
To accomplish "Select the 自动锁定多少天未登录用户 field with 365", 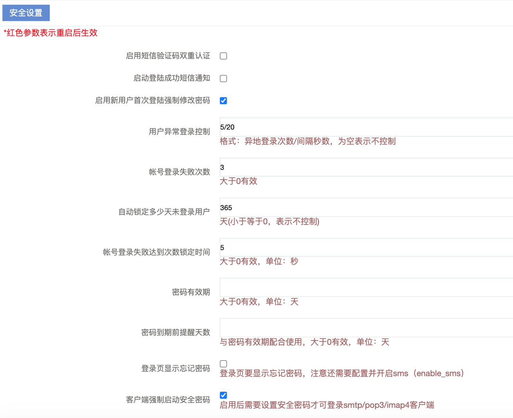I will 366,207.
